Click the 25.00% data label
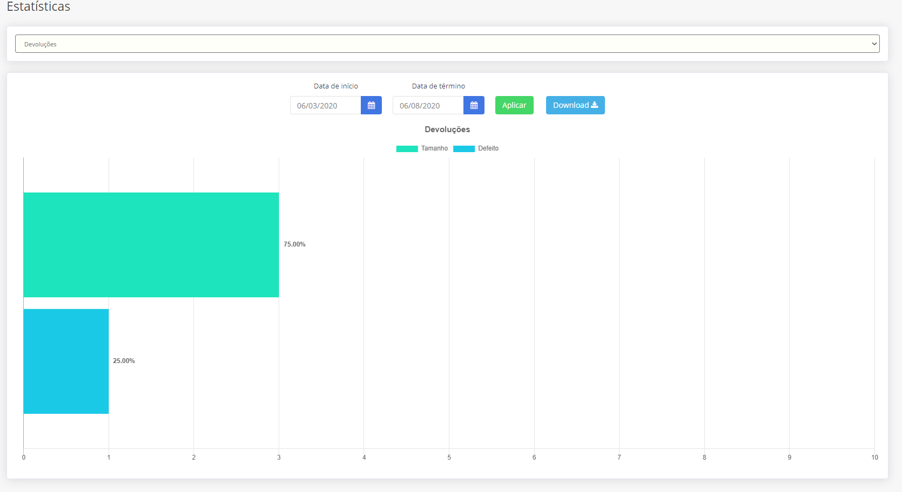This screenshot has width=902, height=492. pos(124,361)
